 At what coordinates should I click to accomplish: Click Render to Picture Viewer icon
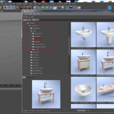pos(26,8)
